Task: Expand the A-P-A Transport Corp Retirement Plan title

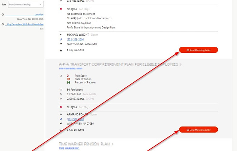Action: pos(120,64)
